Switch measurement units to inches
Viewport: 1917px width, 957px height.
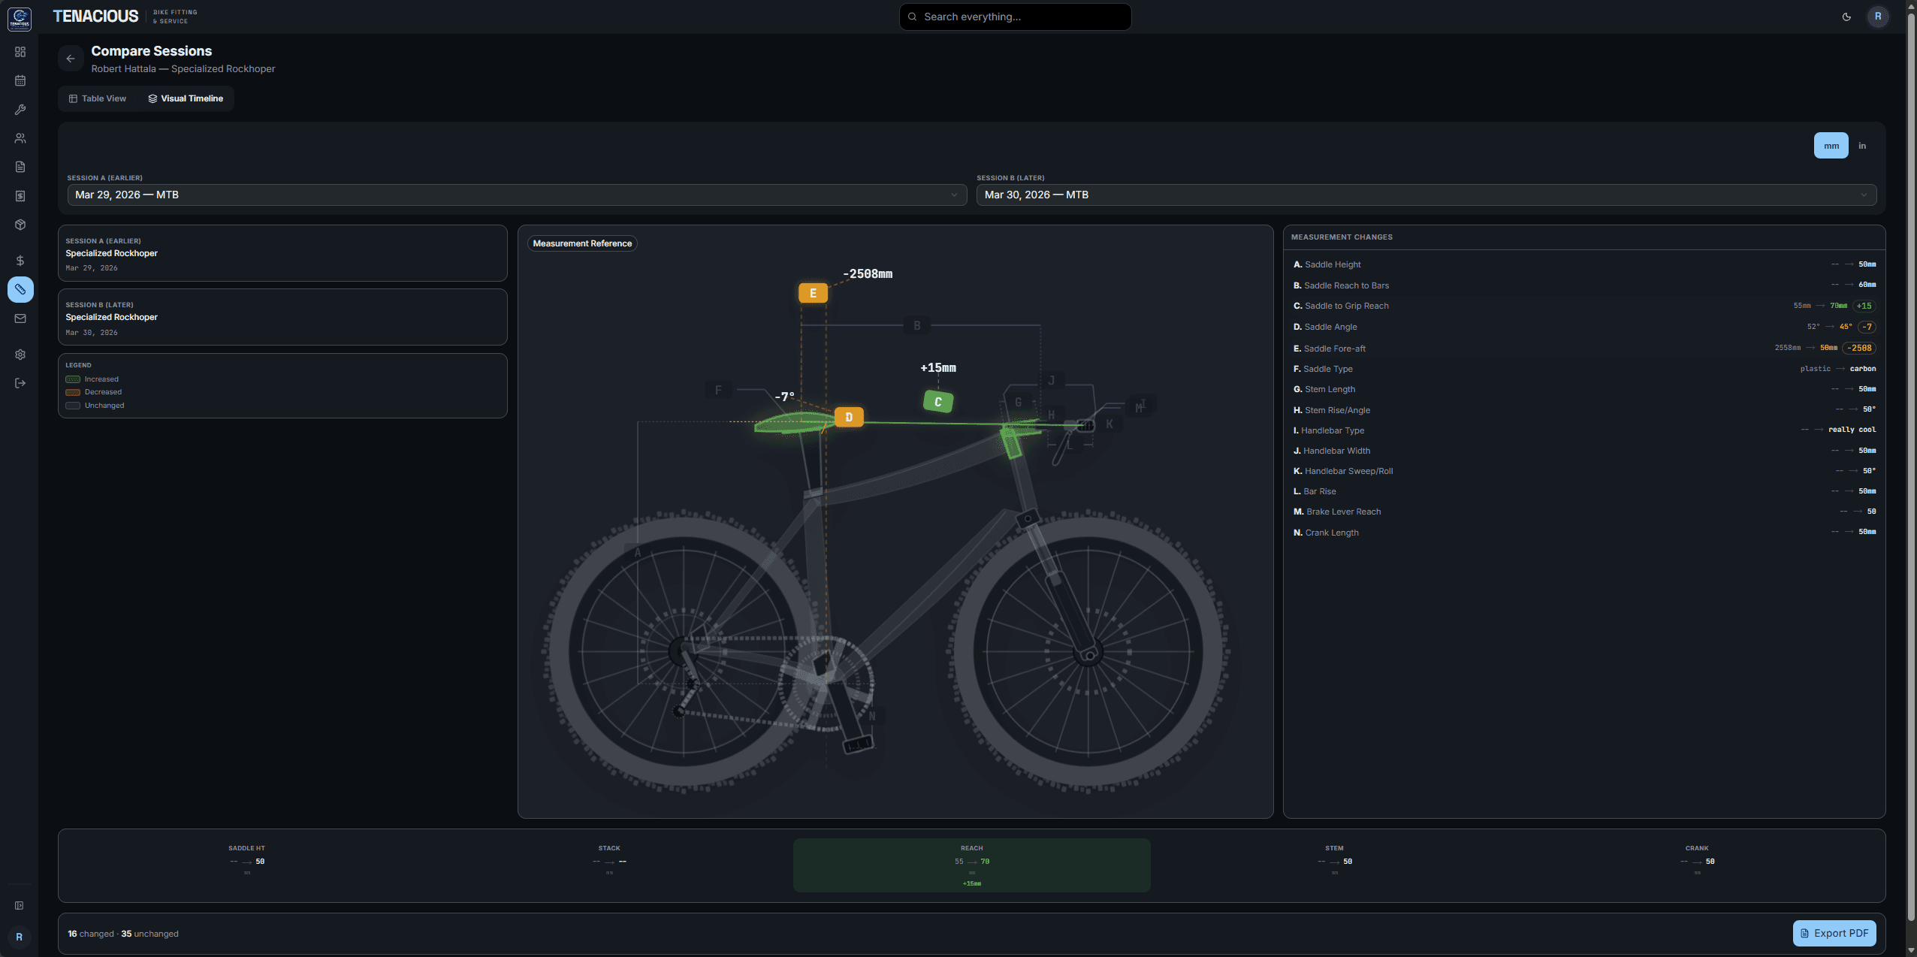coord(1861,145)
